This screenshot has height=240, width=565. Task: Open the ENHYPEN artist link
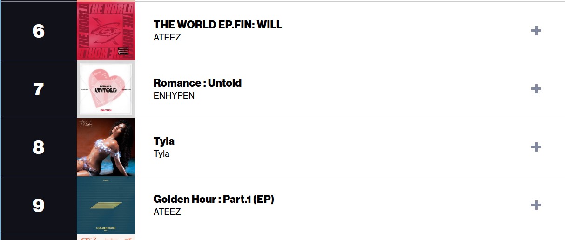(174, 95)
